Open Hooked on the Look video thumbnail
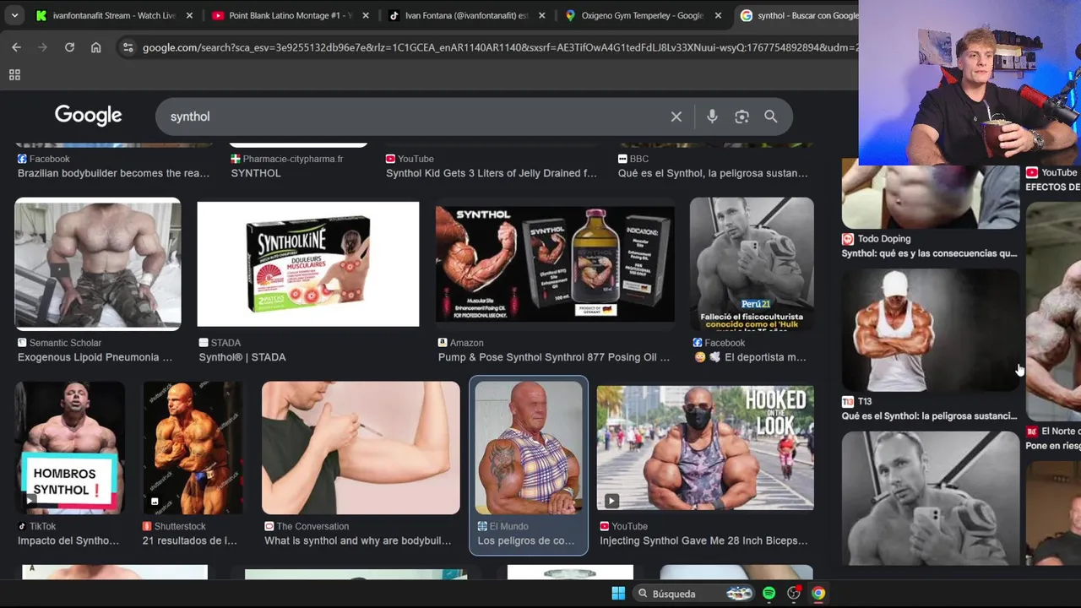 (x=705, y=448)
